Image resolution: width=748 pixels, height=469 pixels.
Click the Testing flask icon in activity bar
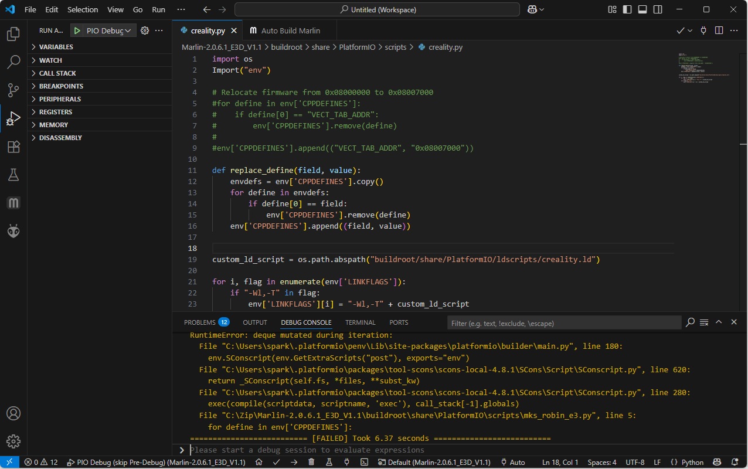click(x=13, y=175)
